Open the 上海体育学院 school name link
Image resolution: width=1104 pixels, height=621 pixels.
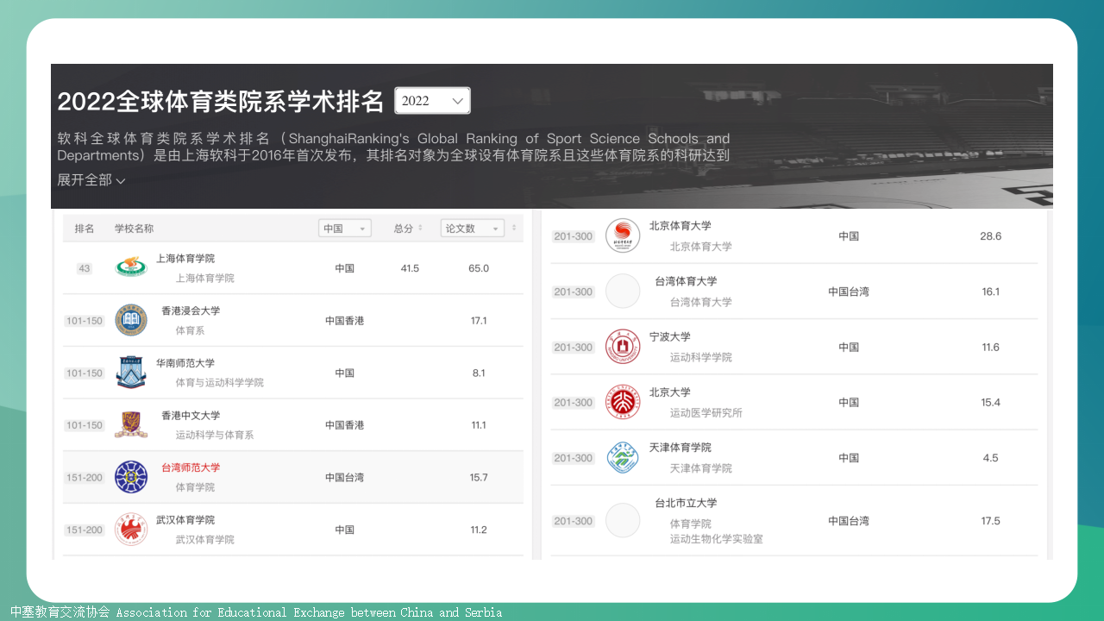coord(185,259)
